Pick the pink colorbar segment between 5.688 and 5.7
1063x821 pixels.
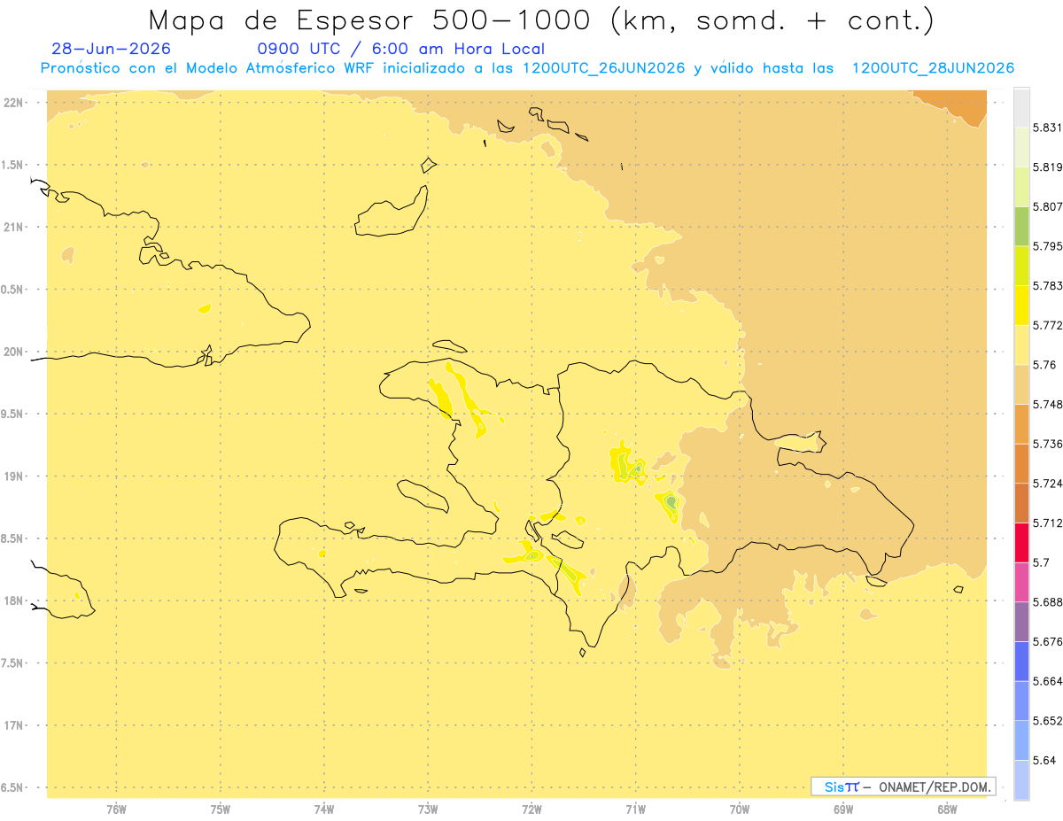(x=1021, y=581)
